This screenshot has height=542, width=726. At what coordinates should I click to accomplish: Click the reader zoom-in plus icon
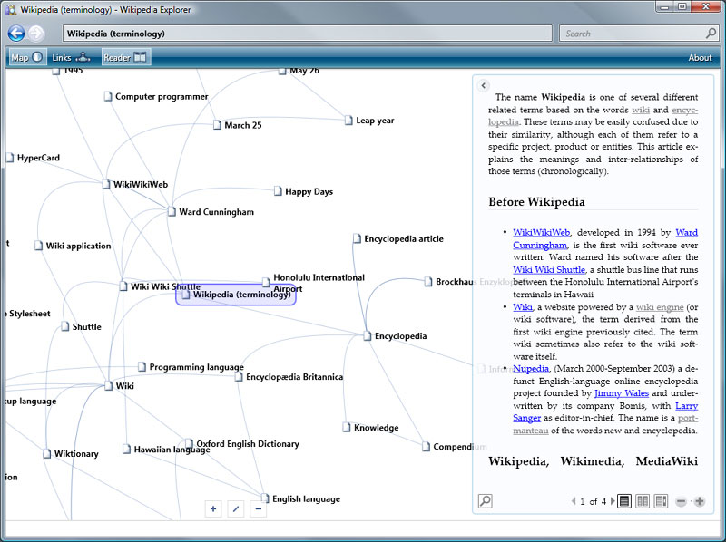tap(700, 500)
